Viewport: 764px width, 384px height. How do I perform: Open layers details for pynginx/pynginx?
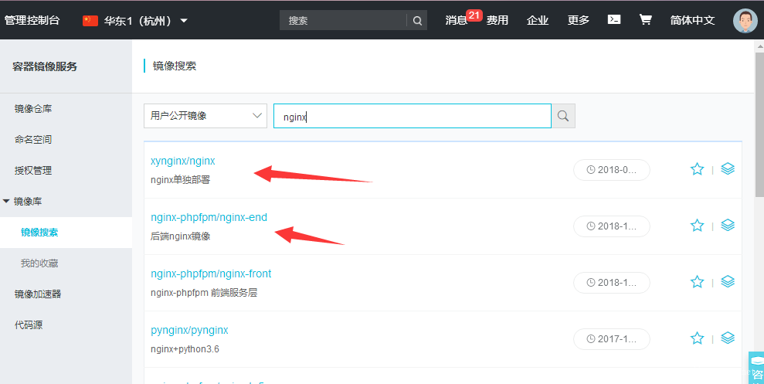click(728, 338)
